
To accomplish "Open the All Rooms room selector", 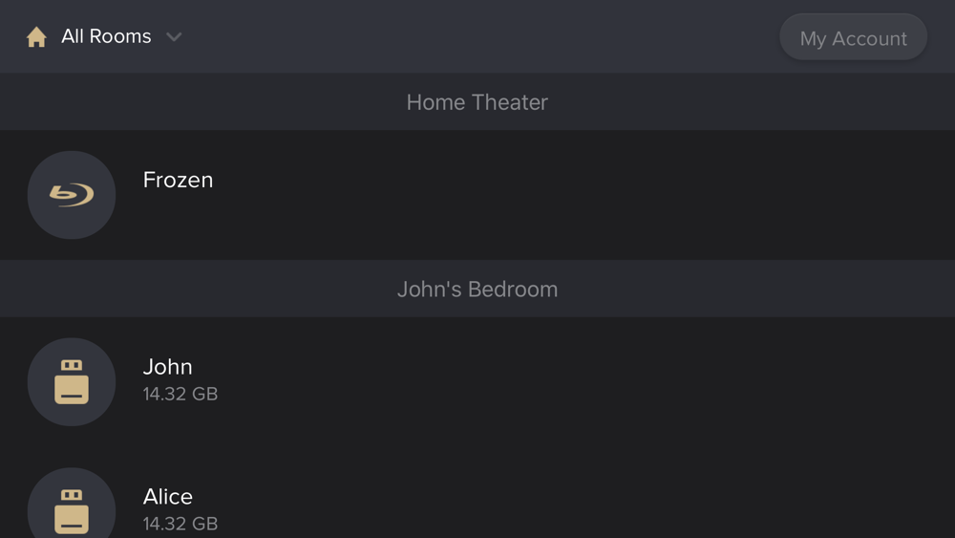I will pos(103,36).
